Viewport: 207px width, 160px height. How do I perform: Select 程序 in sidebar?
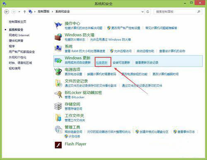12,46
